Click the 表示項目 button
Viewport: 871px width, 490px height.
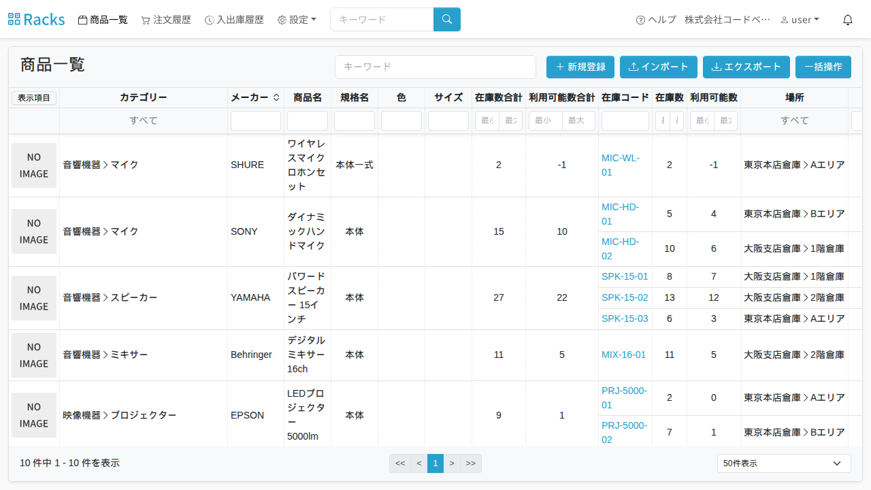click(x=34, y=98)
